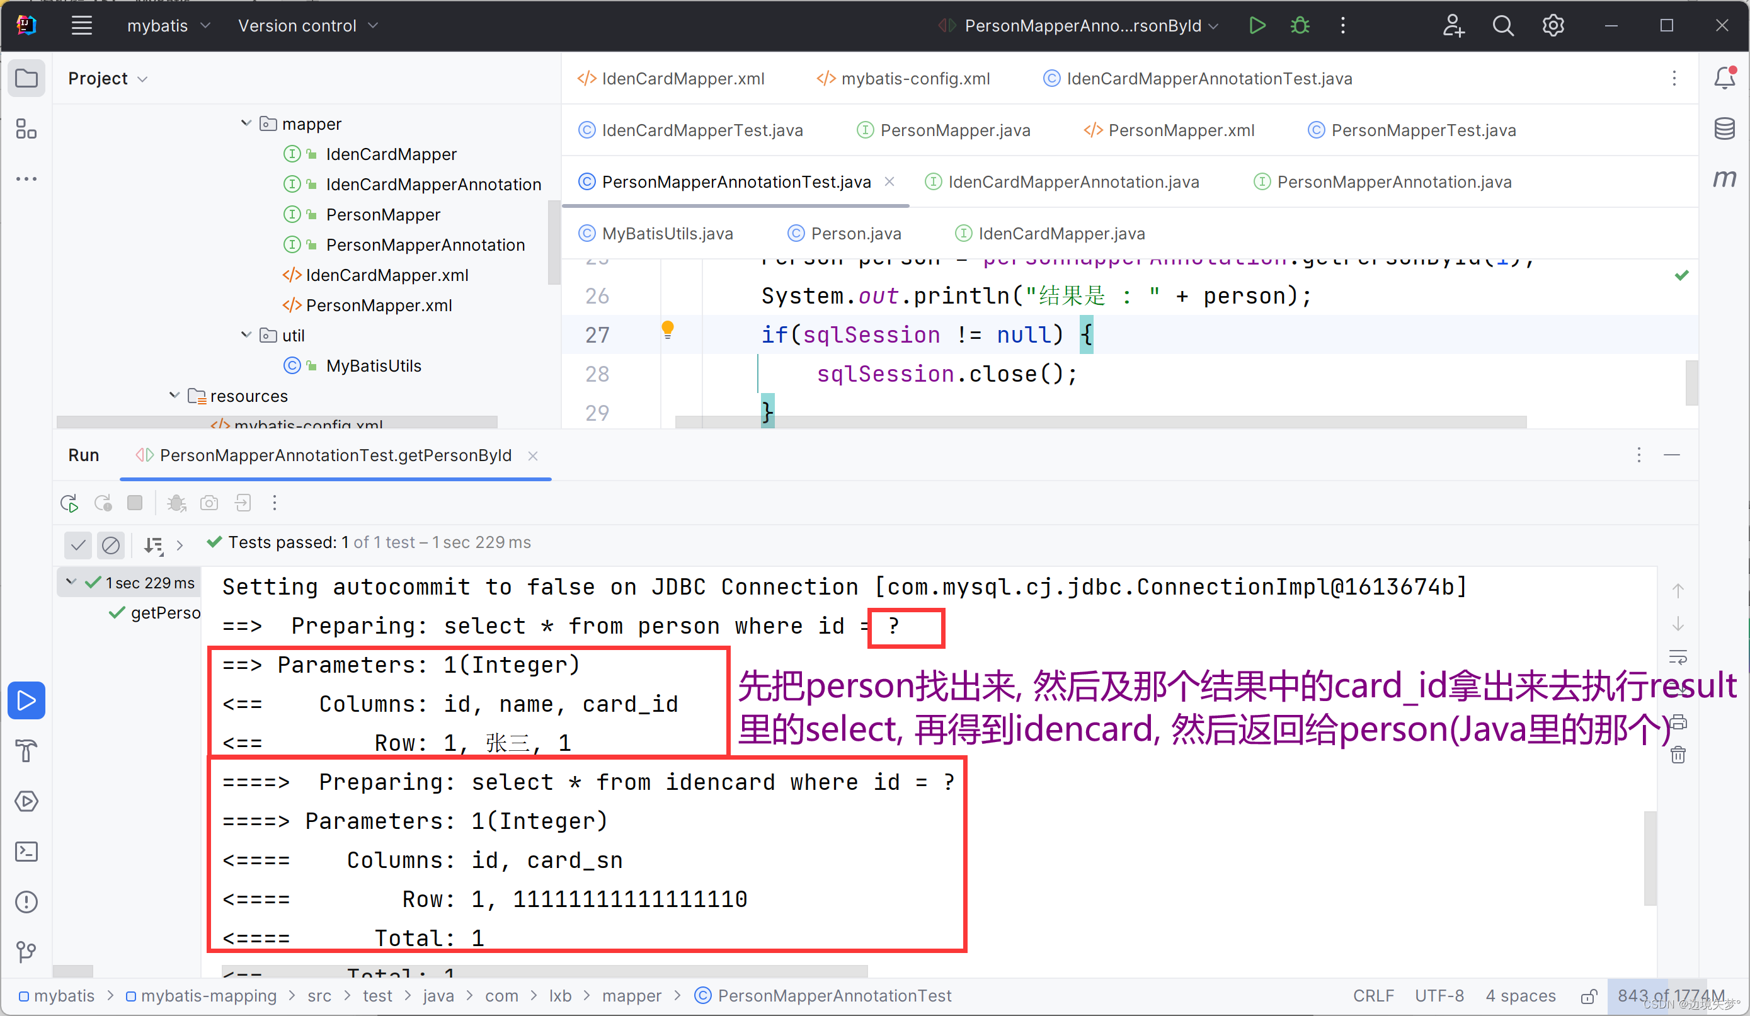
Task: Start debugging with the bug icon
Action: click(1300, 26)
